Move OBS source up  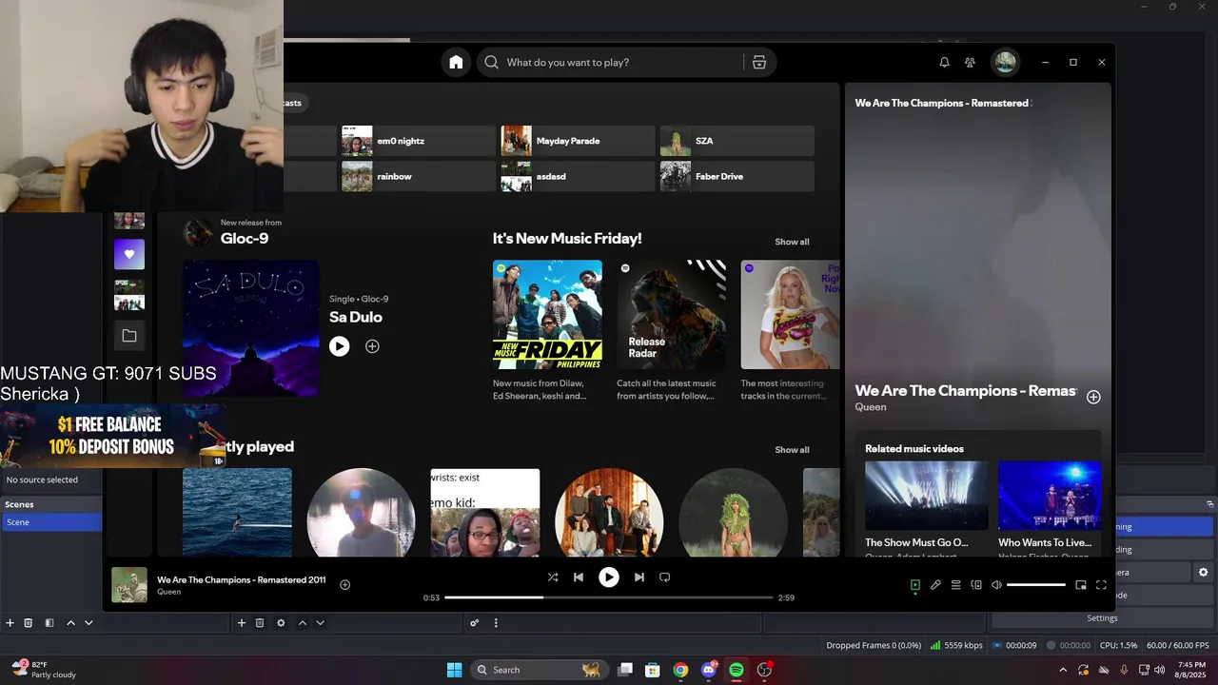tap(303, 623)
